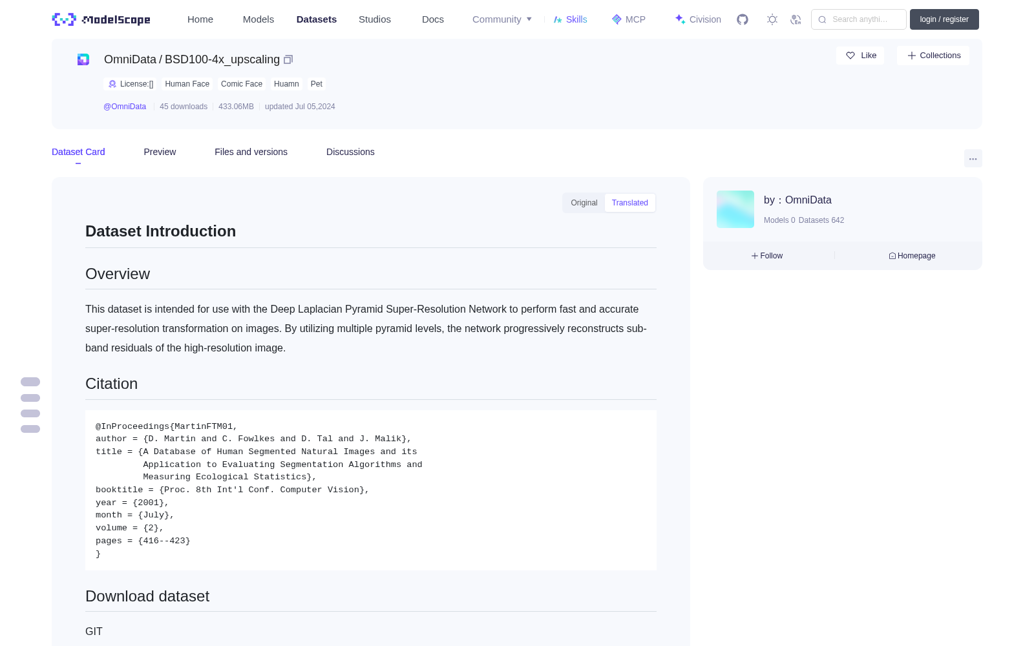This screenshot has width=1034, height=646.
Task: Click the Human Face tag
Action: 187,84
